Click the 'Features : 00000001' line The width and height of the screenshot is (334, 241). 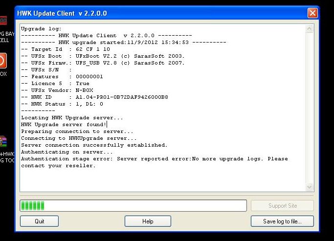point(62,76)
